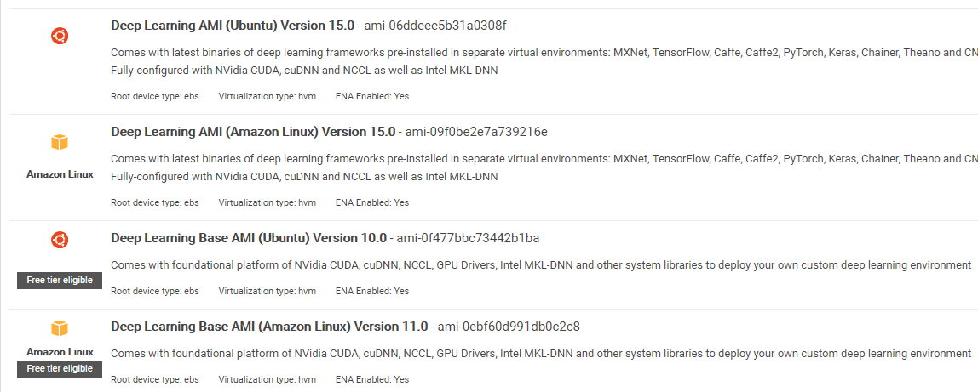
Task: Click Amazon Linux label under Version 15.0 icon
Action: pos(60,174)
